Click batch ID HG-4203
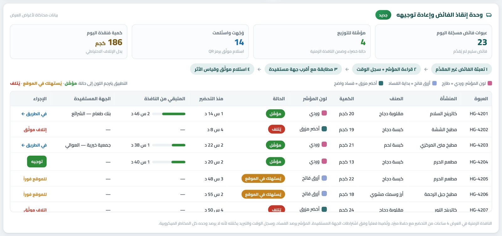 479,145
